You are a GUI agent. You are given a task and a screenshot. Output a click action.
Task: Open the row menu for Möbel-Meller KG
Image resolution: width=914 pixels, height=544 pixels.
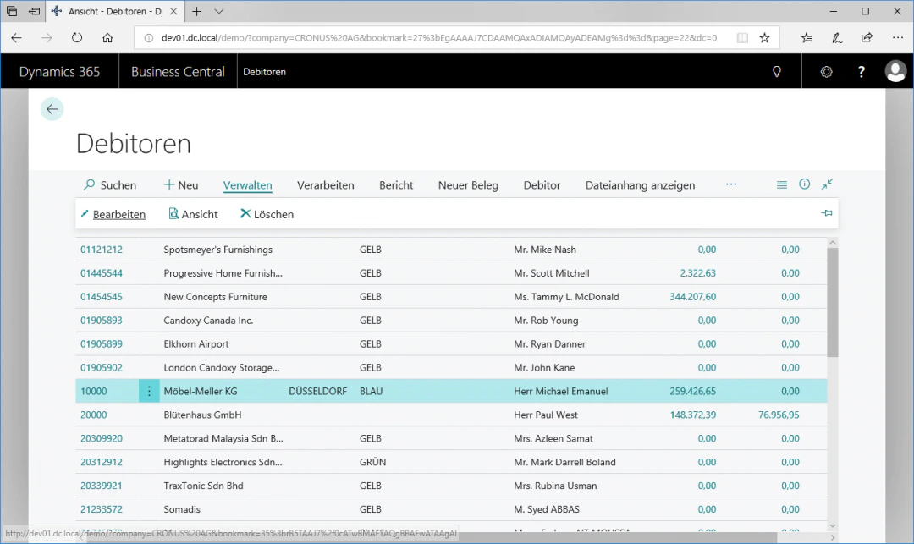point(149,392)
